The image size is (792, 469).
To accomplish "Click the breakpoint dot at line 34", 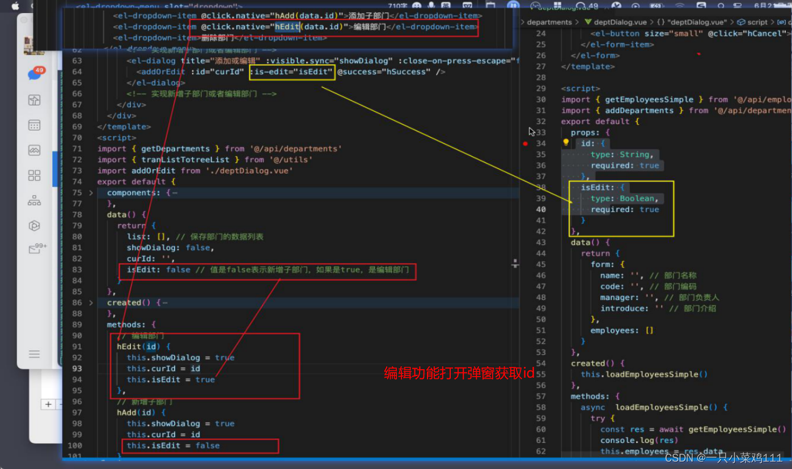I will click(525, 143).
